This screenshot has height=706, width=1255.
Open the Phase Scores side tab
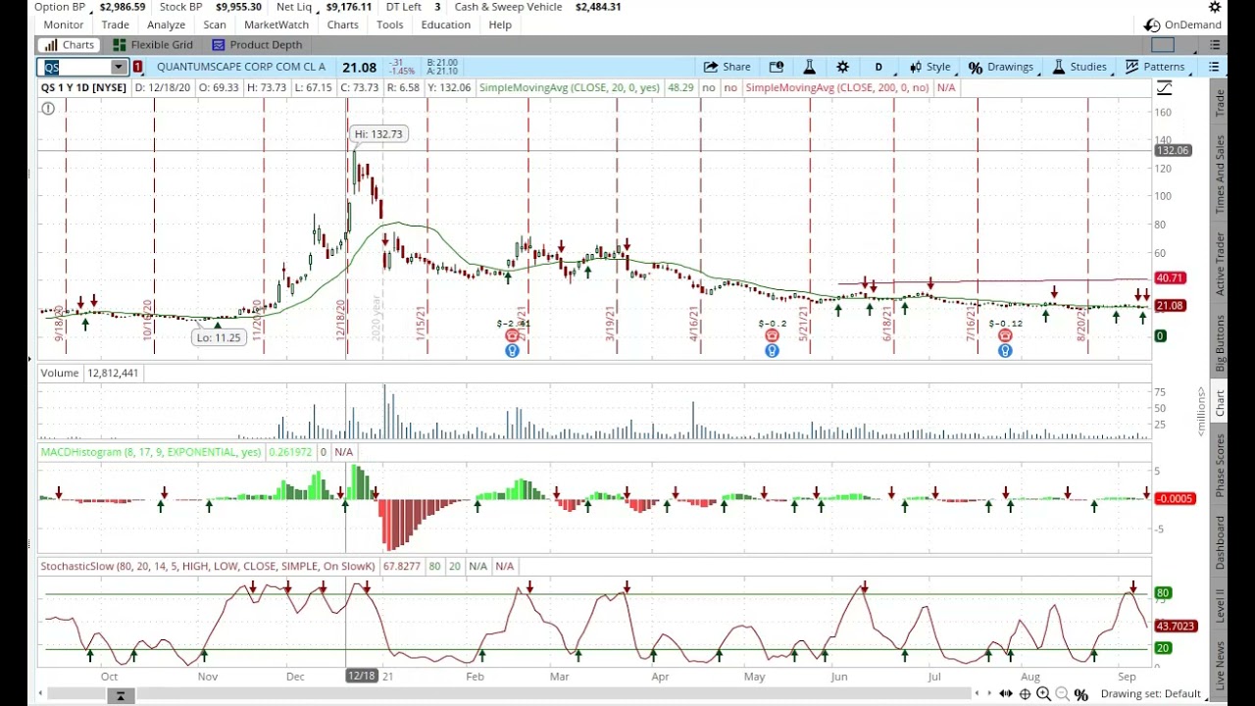(1221, 465)
